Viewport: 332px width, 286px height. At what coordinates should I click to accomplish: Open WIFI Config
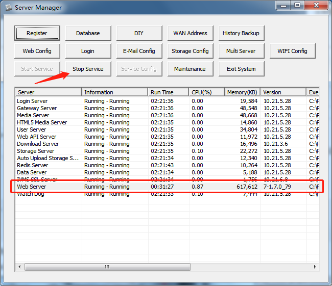[292, 51]
